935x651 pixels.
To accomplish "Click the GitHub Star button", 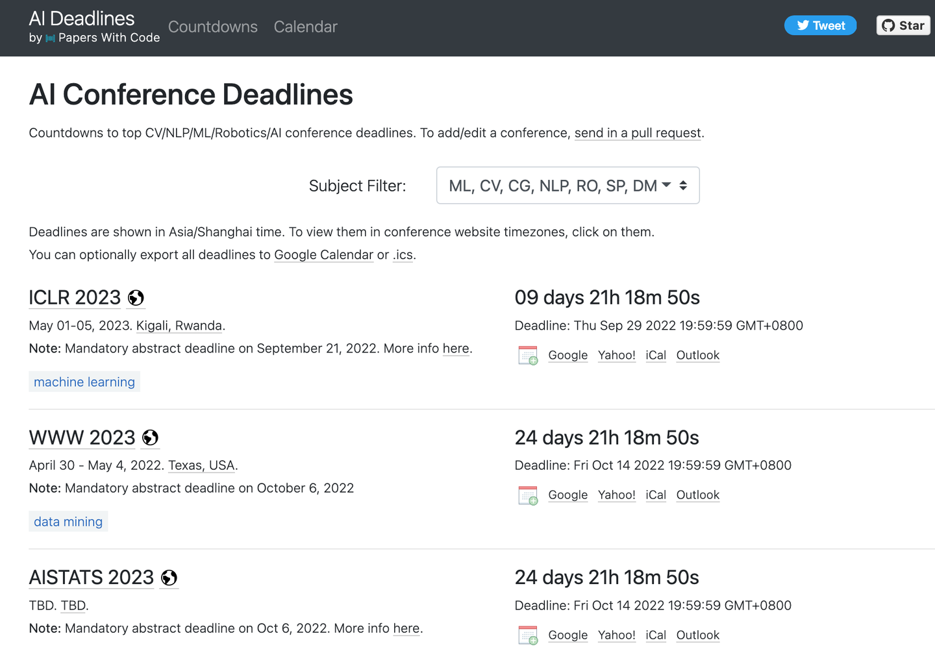I will coord(903,25).
